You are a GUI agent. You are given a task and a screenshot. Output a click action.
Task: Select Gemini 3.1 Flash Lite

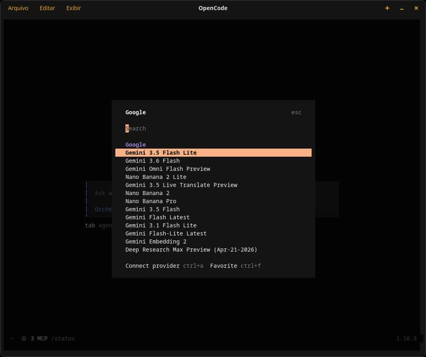pyautogui.click(x=214, y=226)
